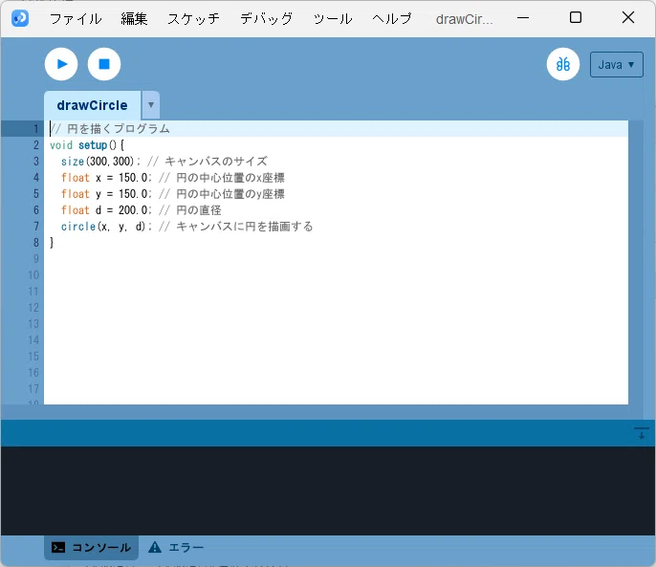Click the float x = 150.0 line
This screenshot has width=656, height=567.
pos(173,178)
